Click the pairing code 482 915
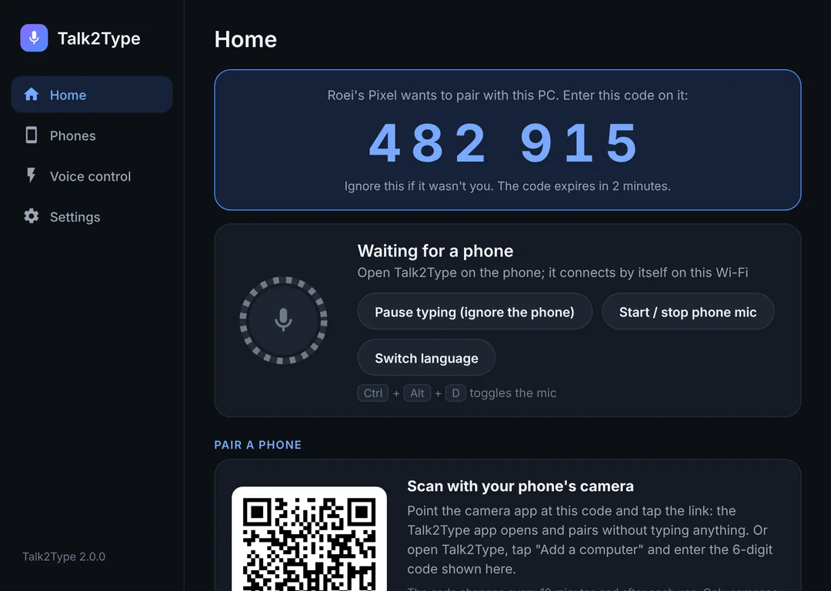 505,143
